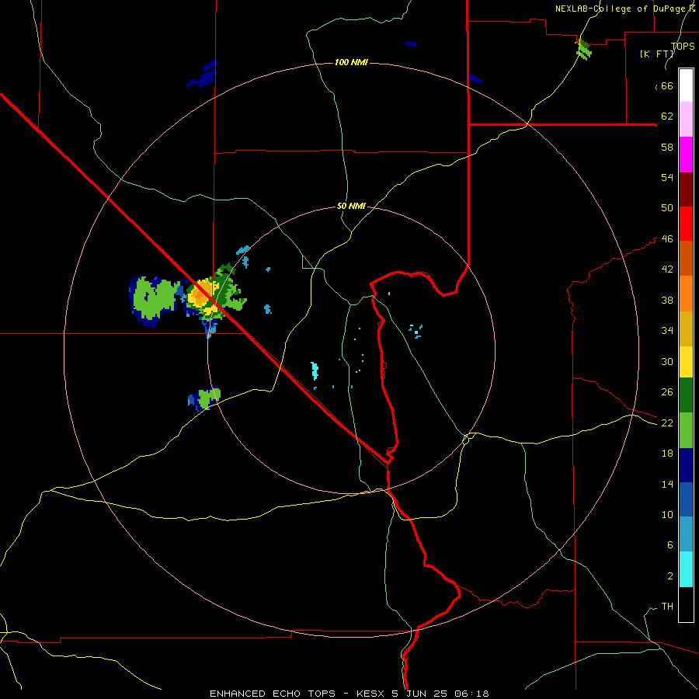Click the '50 NMI' range ring label

[351, 206]
